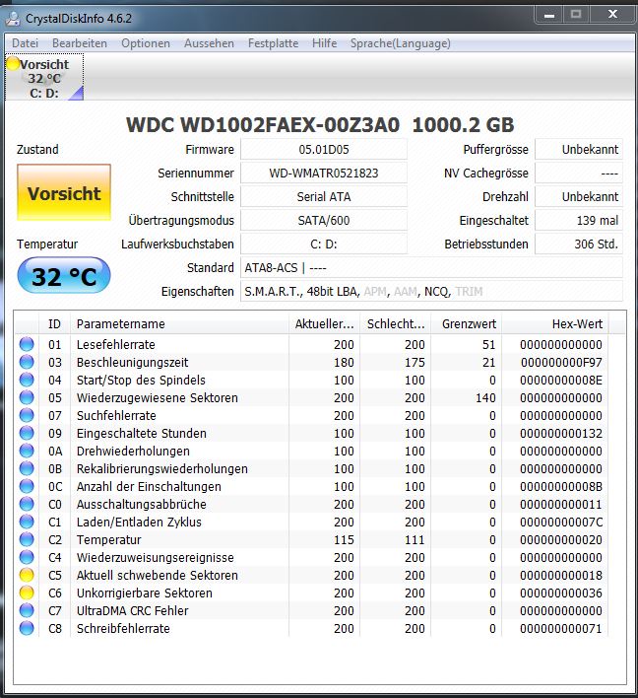
Task: Minimize the CrystalDiskInfo window
Action: pyautogui.click(x=549, y=15)
